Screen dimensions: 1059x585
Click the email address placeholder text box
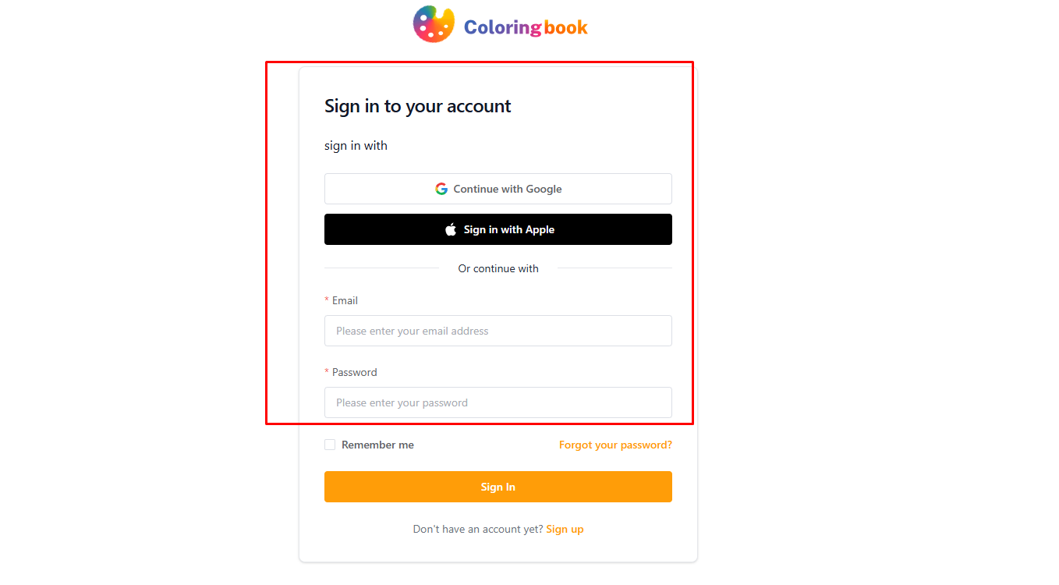click(x=498, y=331)
